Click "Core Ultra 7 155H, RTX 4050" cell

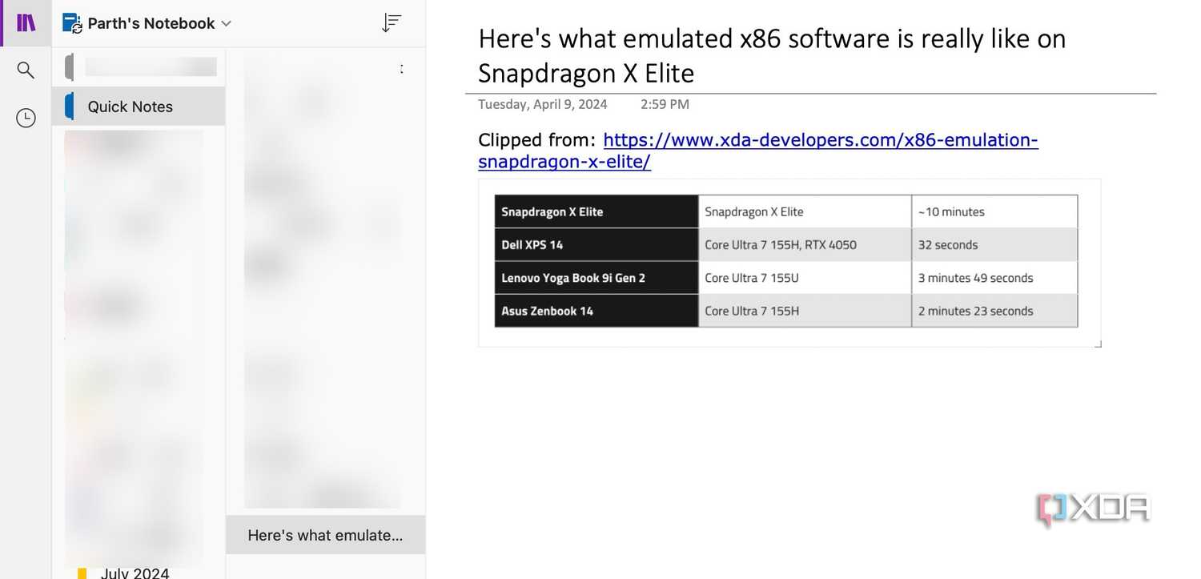pyautogui.click(x=805, y=245)
